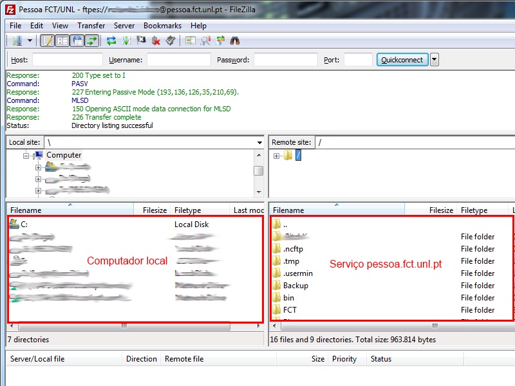Open the Quickconnect history dropdown

click(434, 60)
